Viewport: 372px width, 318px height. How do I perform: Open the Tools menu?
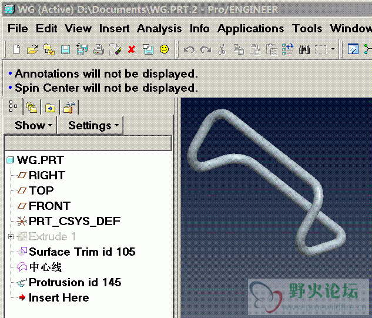point(307,29)
